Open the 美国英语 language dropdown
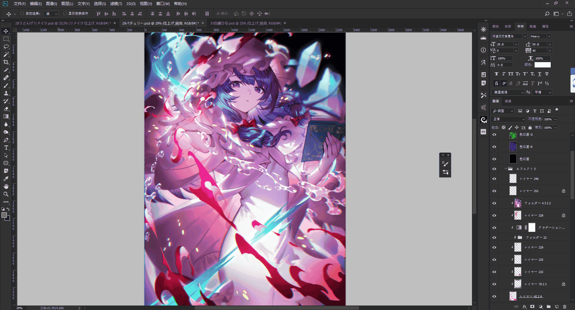This screenshot has width=575, height=310. point(508,93)
